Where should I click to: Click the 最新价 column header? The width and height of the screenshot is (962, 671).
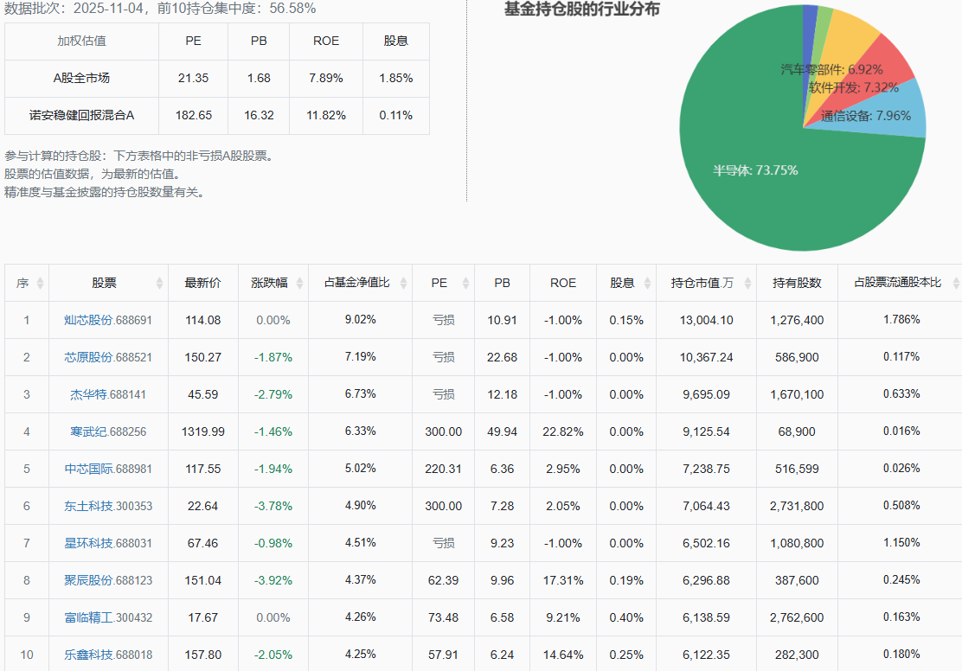point(203,283)
